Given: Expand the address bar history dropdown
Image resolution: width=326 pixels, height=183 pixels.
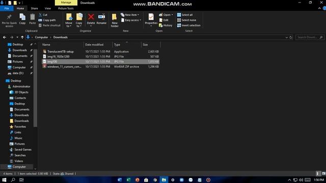Looking at the screenshot, I should click(286, 37).
